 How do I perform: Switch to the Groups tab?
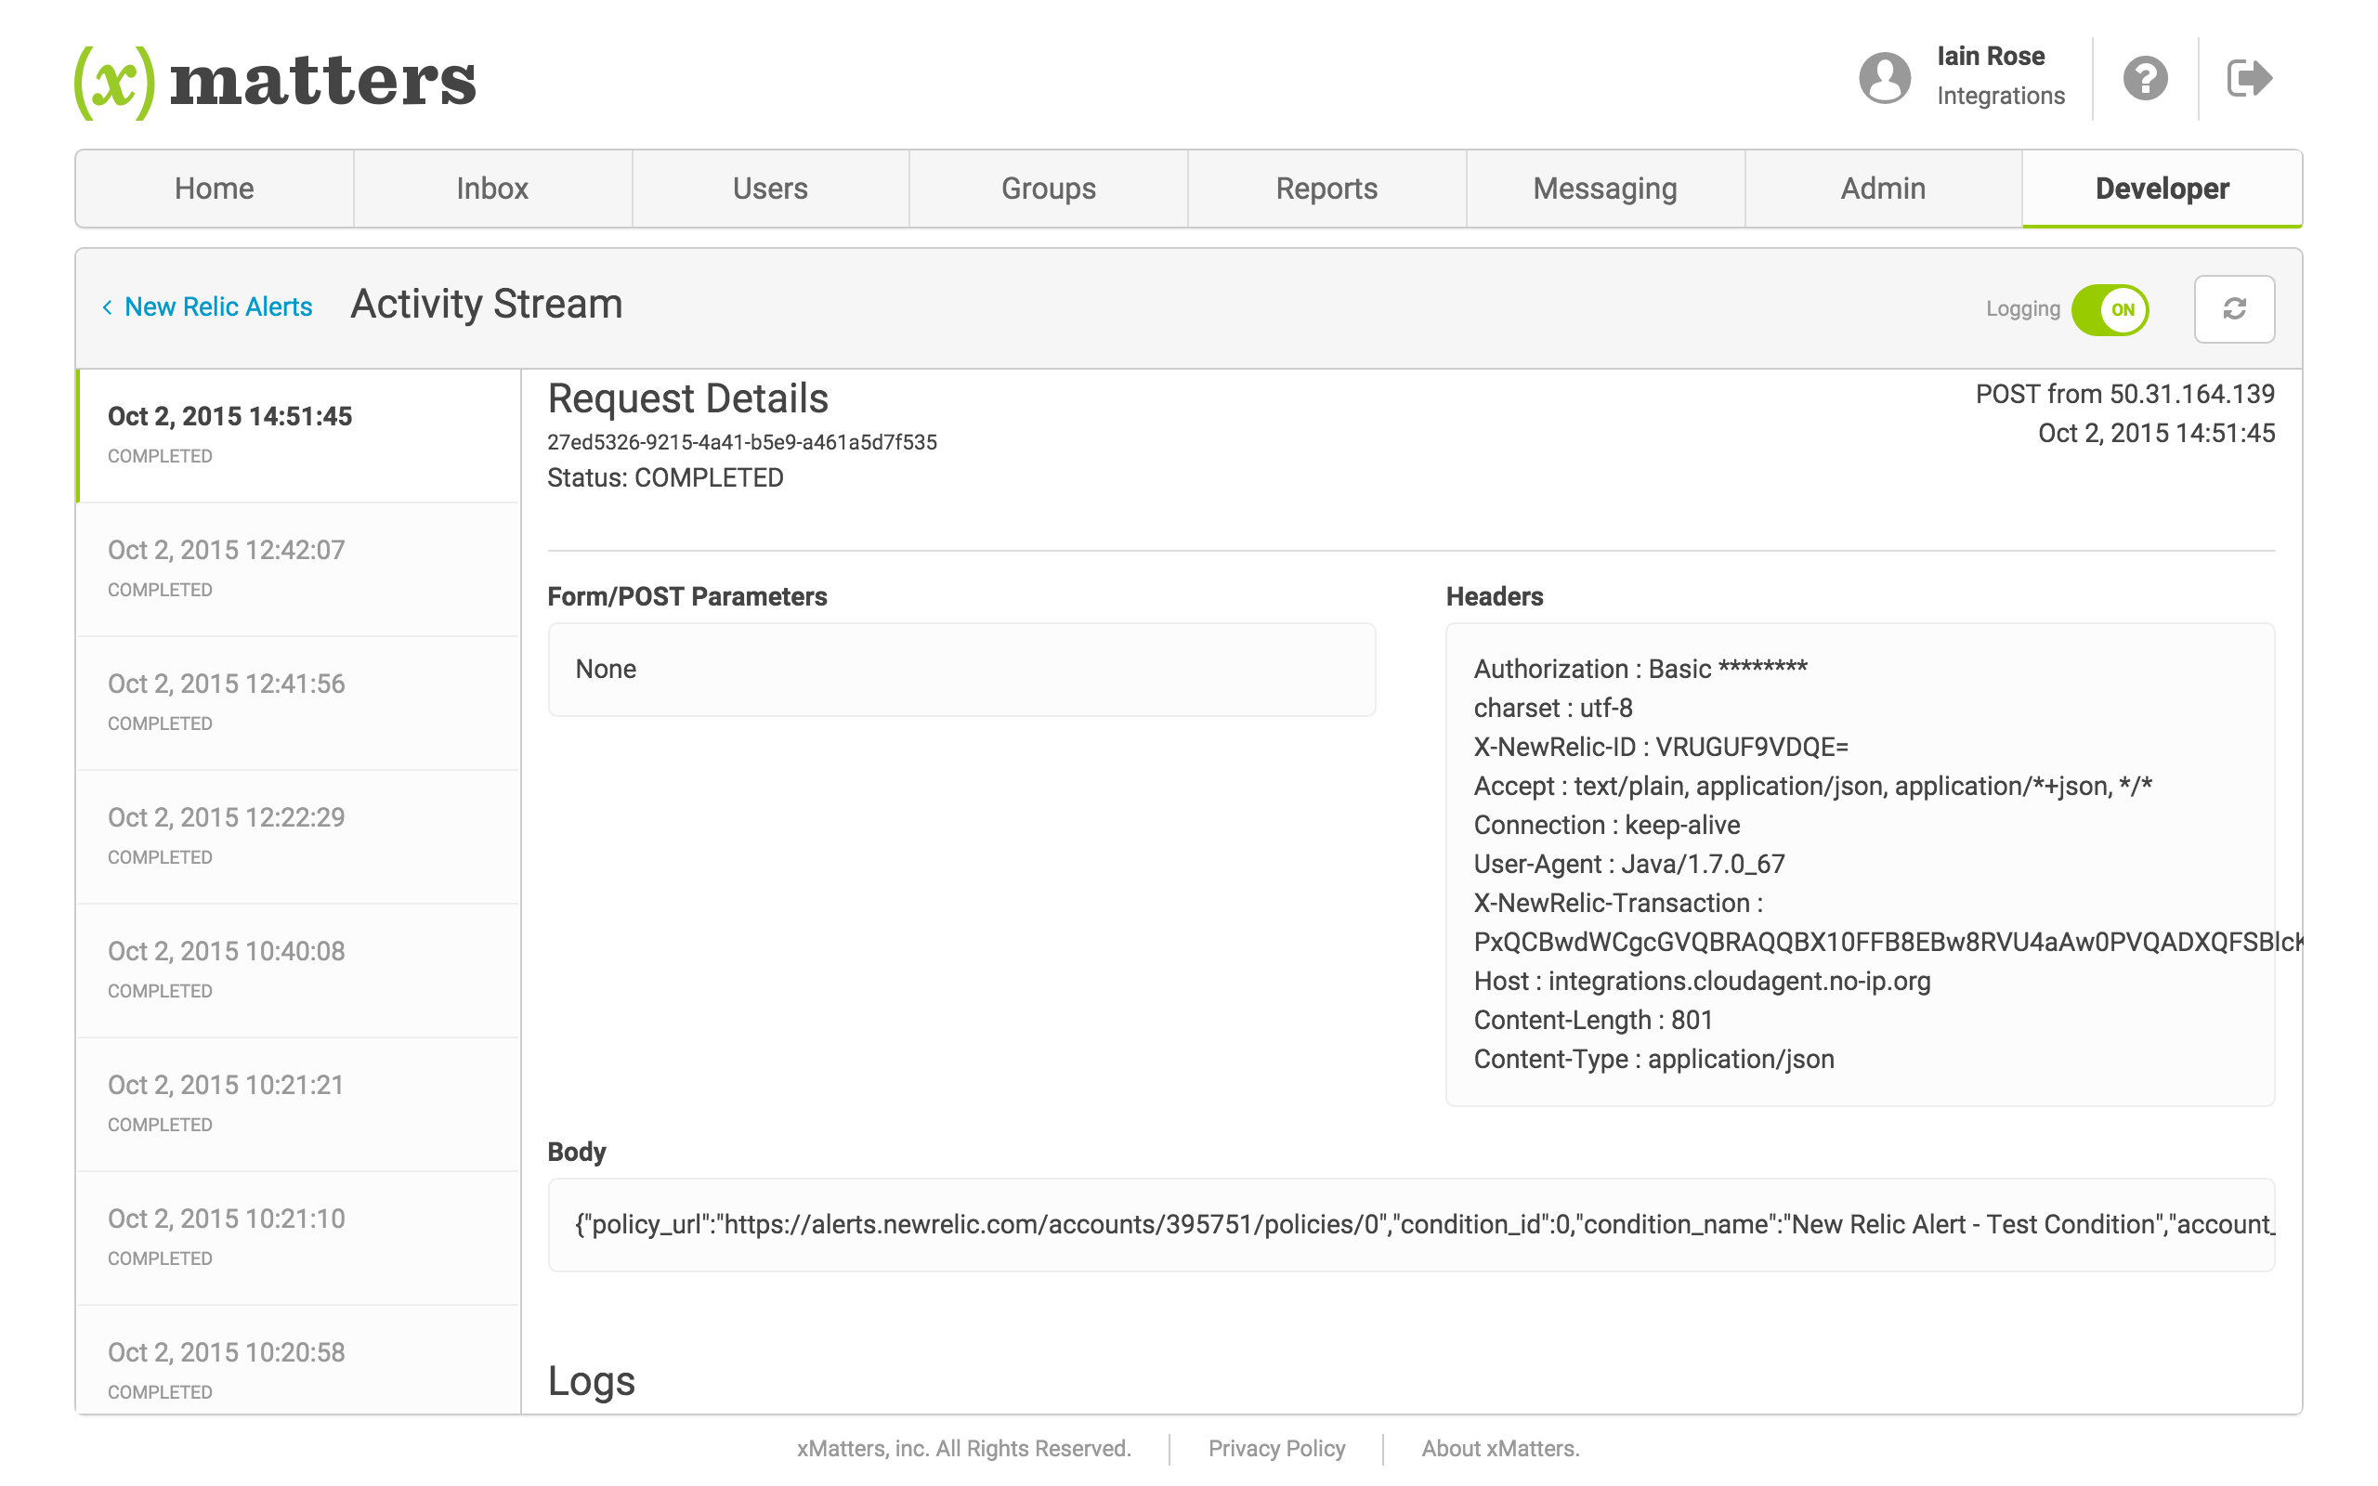tap(1049, 189)
